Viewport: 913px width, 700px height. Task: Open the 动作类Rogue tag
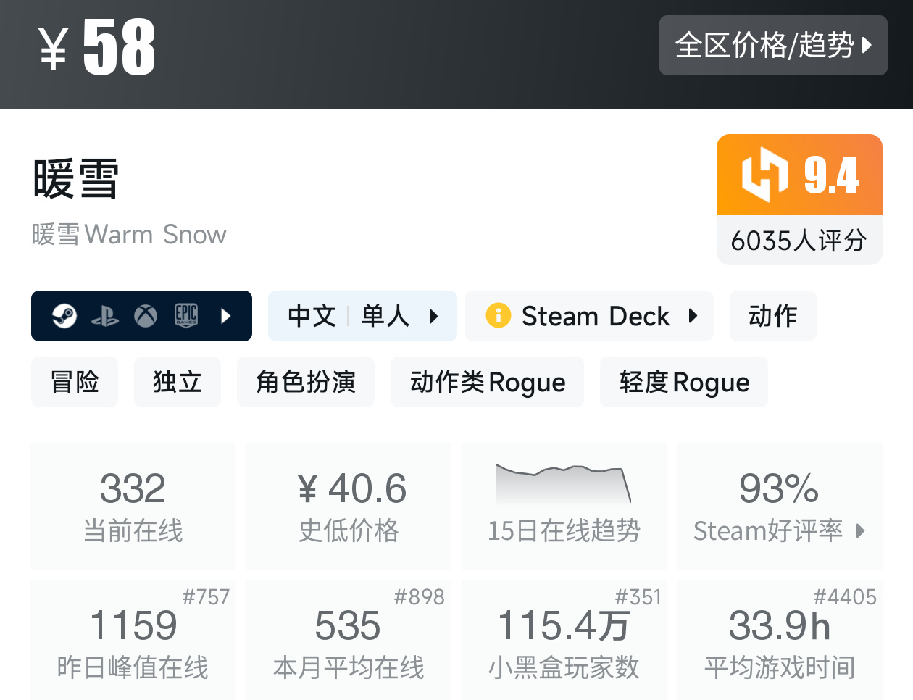[x=487, y=382]
